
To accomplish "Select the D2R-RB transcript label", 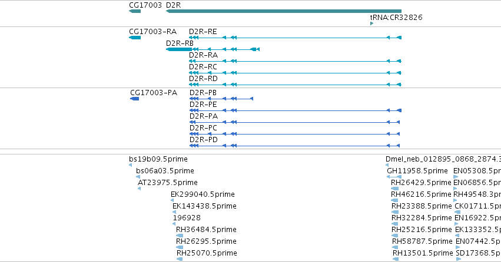I will (180, 43).
